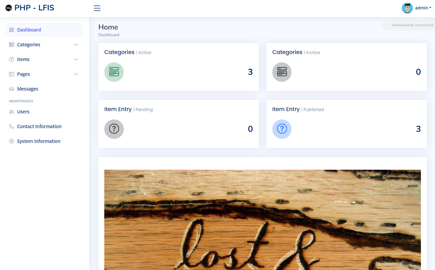Click the blue Published Item Entry icon
The image size is (435, 270).
pos(282,129)
